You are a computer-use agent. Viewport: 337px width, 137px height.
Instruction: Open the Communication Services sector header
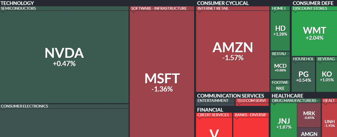click(230, 96)
